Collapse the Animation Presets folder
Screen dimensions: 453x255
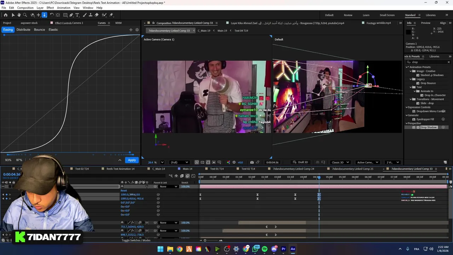(x=407, y=67)
